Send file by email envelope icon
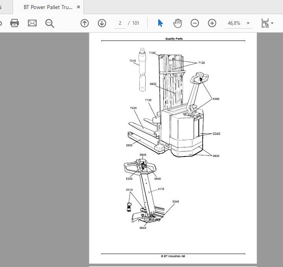 tap(32, 23)
